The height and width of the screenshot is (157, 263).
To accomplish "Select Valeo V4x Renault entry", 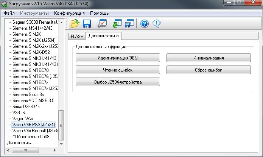I will (35, 131).
